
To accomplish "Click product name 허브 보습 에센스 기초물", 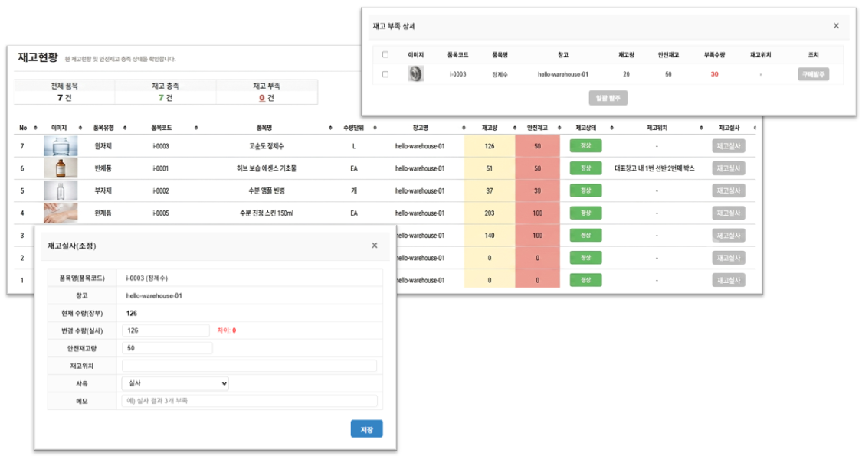I will click(x=267, y=168).
